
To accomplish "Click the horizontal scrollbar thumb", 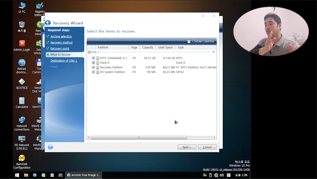I will 139,138.
